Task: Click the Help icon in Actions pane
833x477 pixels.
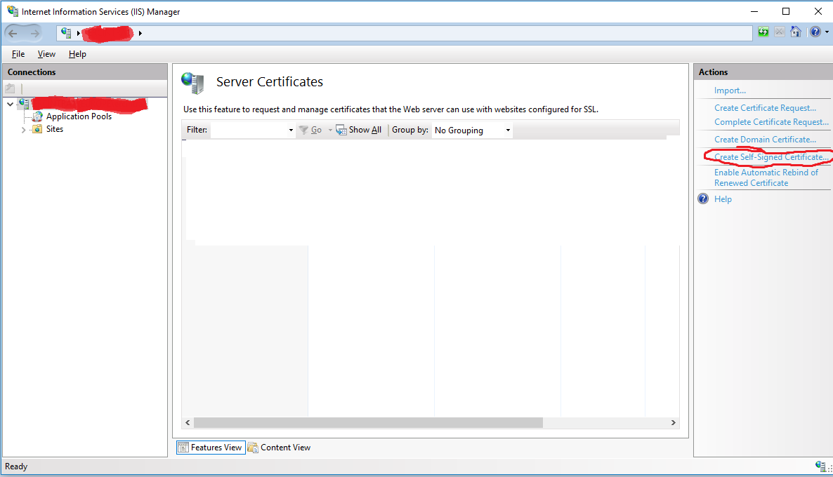Action: pos(703,199)
